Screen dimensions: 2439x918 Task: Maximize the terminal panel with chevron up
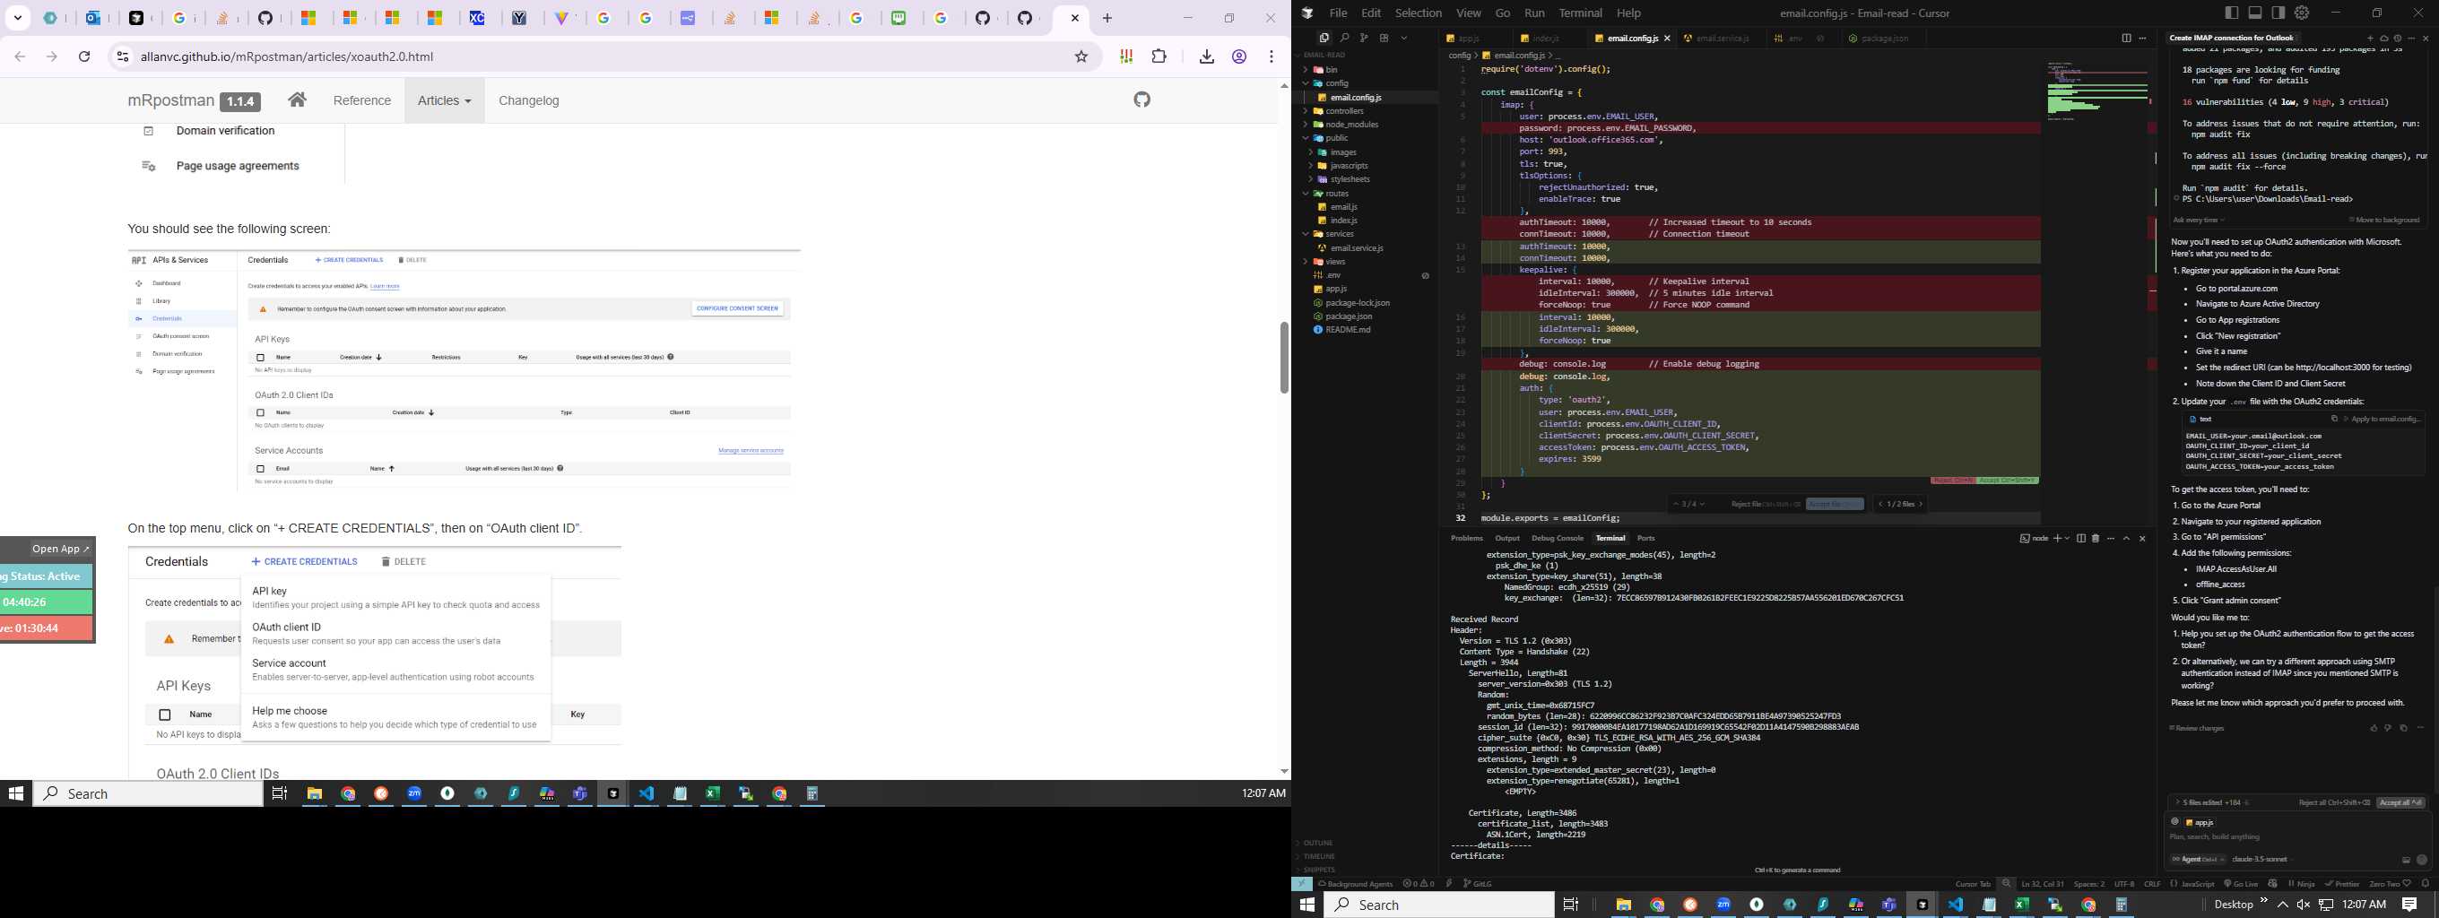coord(2127,539)
